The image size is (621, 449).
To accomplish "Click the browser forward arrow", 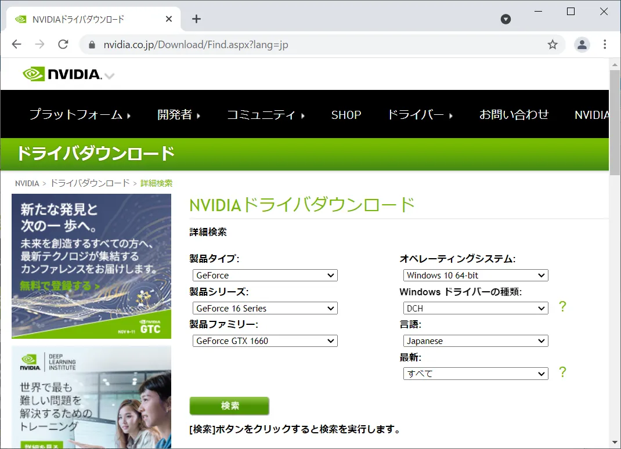I will (x=39, y=44).
